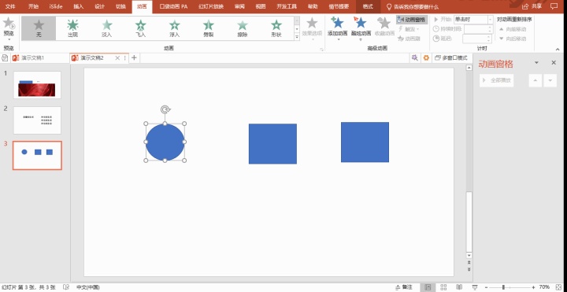Click the 持续时间 duration field
Screen dimensions: 567x292
[x=478, y=29]
